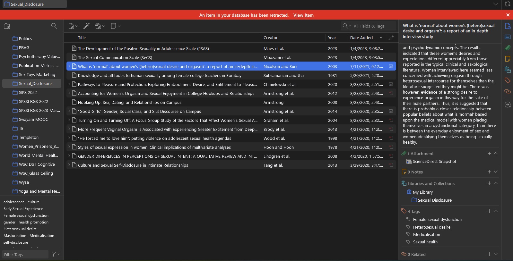Expand the Culture and Sexual Self-Disclosure item
The image size is (513, 261).
(x=69, y=165)
